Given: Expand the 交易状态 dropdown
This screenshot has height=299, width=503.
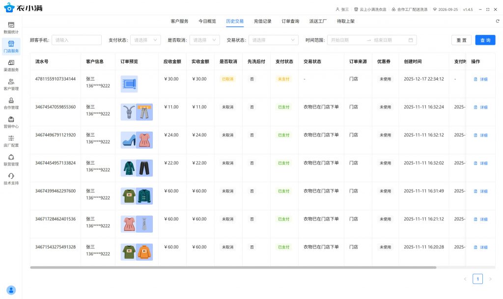Looking at the screenshot, I should [273, 40].
